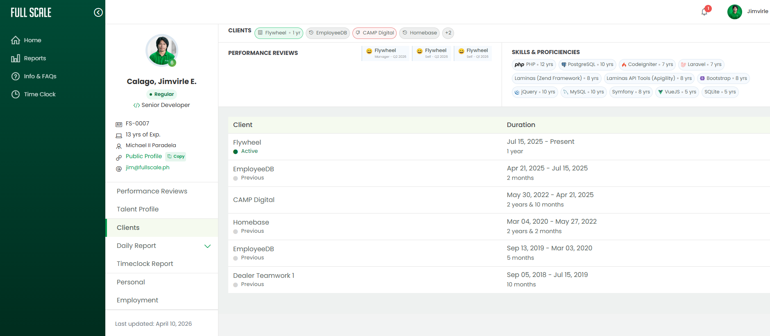Screen dimensions: 770x336
Task: Open the Jimvirle account menu
Action: [757, 11]
